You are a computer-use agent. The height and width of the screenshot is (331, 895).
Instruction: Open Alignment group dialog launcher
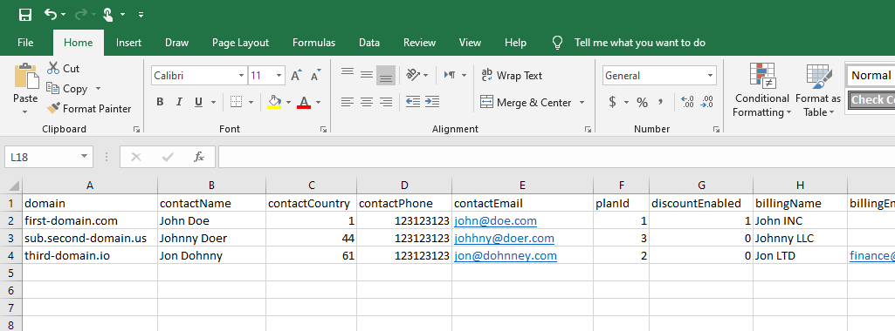[x=588, y=129]
